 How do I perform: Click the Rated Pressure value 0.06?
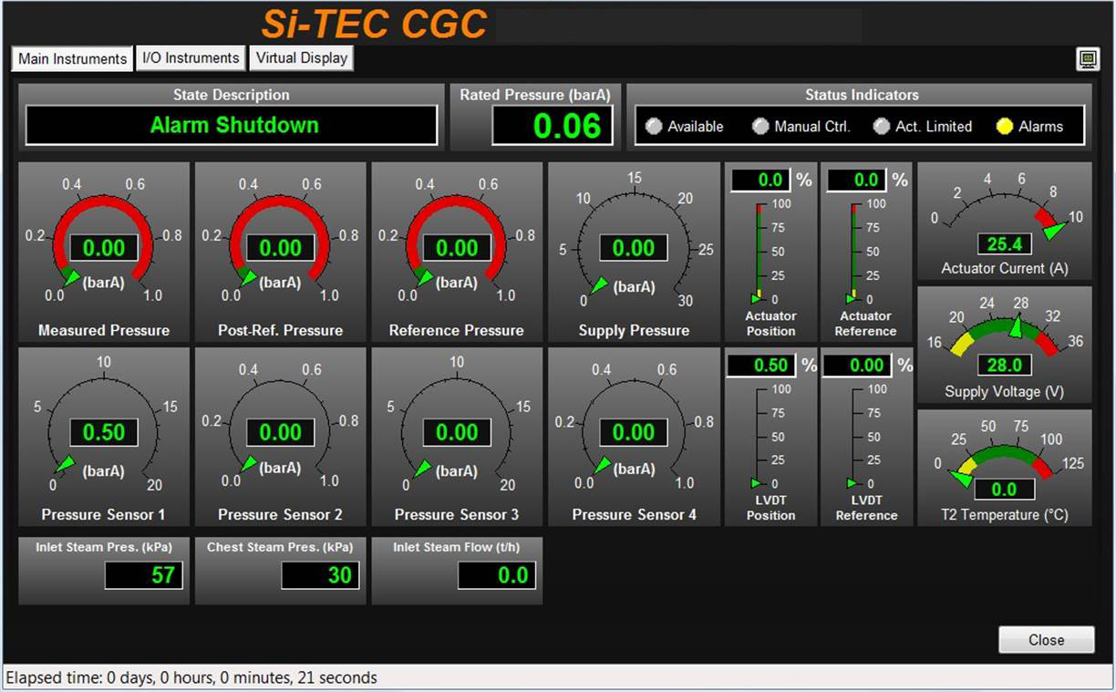[x=553, y=125]
